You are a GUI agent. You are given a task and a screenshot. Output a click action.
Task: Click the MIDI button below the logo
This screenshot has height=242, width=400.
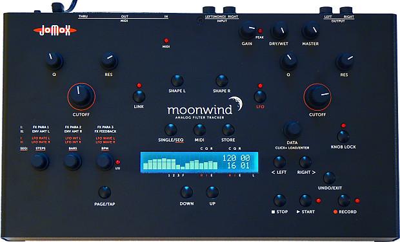[x=199, y=130]
